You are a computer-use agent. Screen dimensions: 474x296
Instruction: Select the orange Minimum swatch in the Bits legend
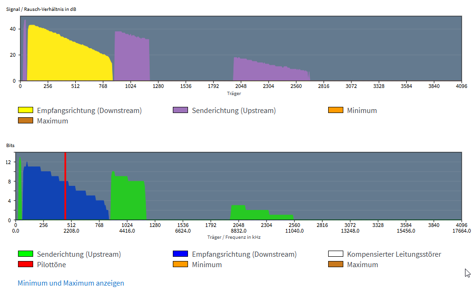coord(180,264)
